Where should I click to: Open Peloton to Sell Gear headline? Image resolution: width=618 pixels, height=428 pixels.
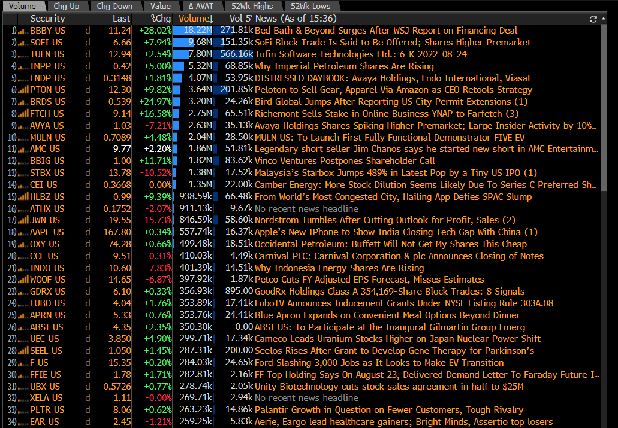click(x=393, y=90)
